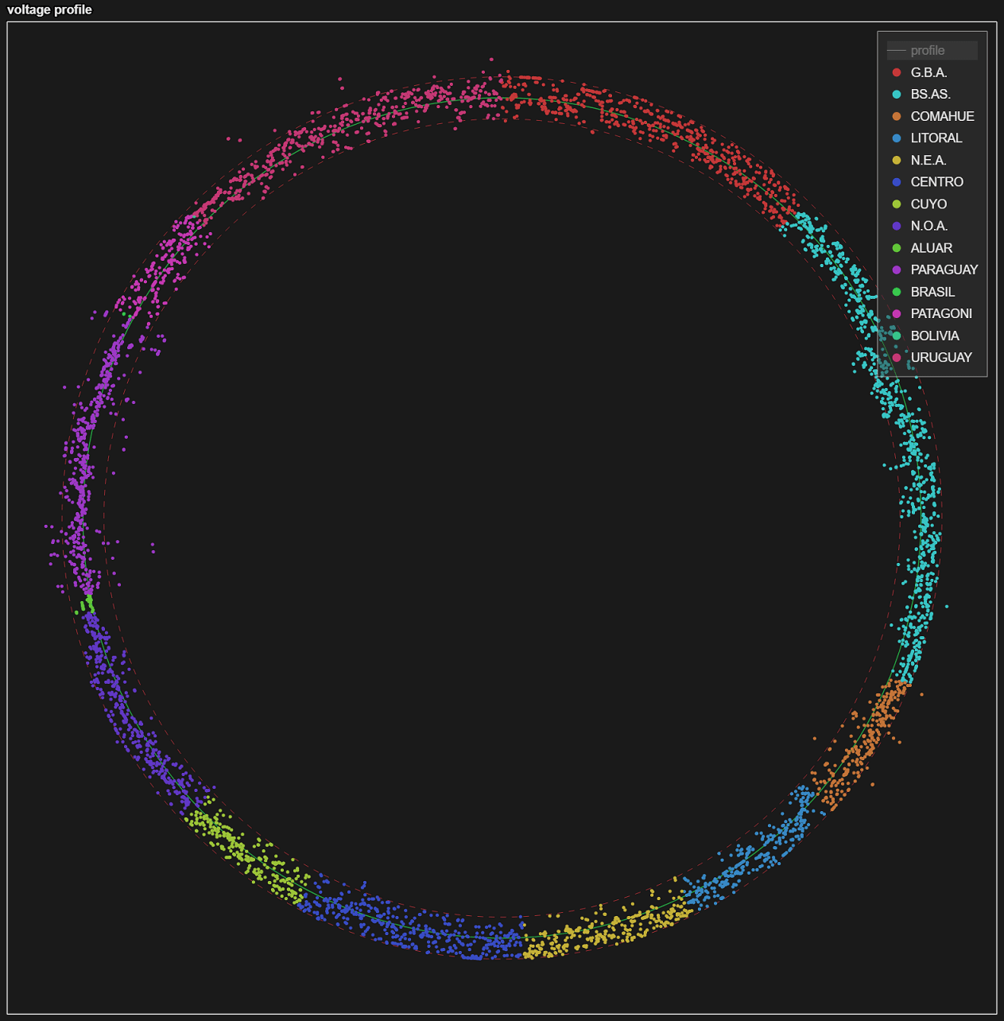Select the URUGUAY legend label
The image size is (1004, 1021).
click(941, 358)
